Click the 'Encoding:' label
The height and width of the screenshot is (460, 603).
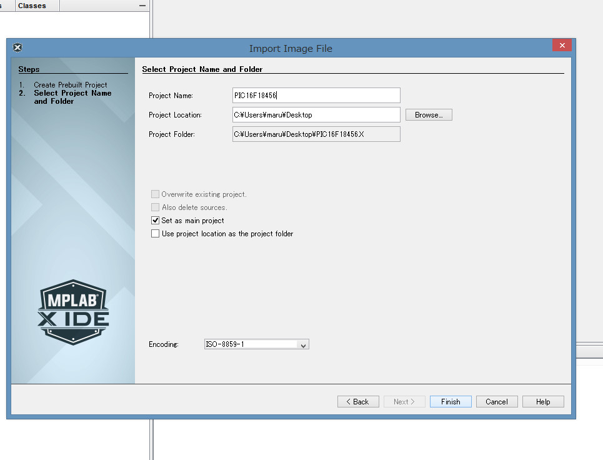pyautogui.click(x=164, y=344)
